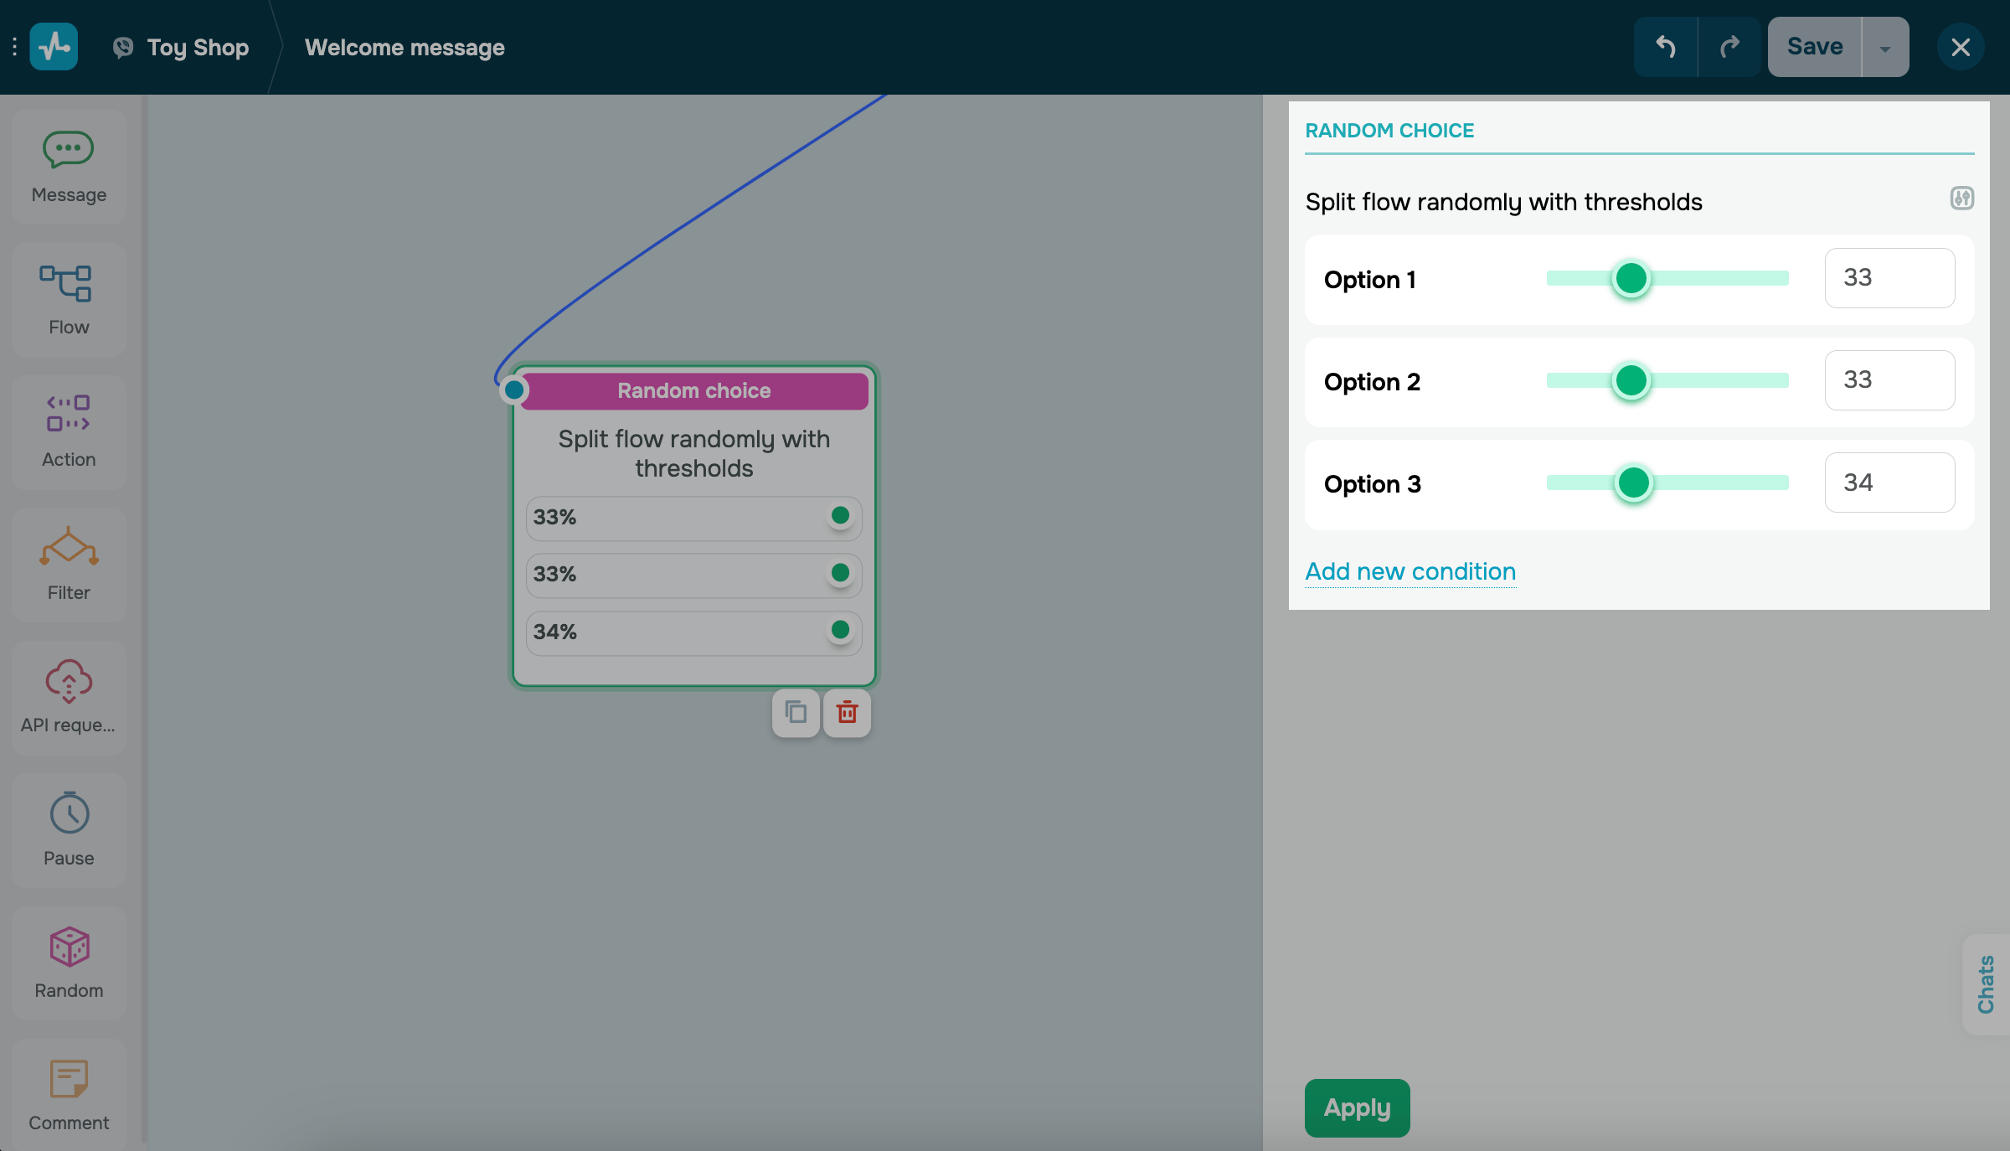Select the Random dice block icon

pos(69,947)
